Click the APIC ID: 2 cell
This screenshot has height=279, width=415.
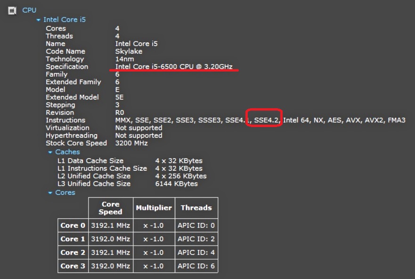196,239
